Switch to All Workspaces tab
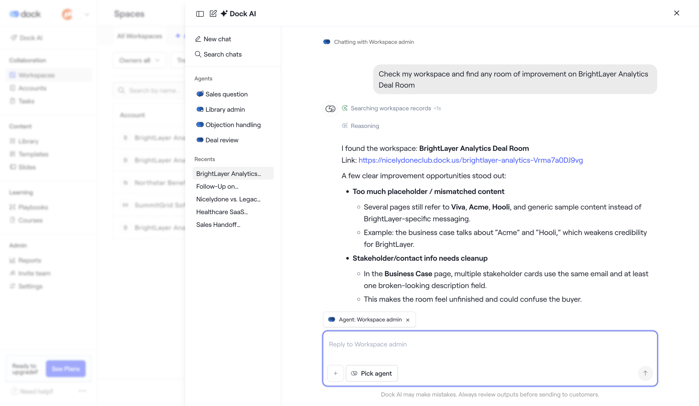Image resolution: width=699 pixels, height=406 pixels. 140,36
